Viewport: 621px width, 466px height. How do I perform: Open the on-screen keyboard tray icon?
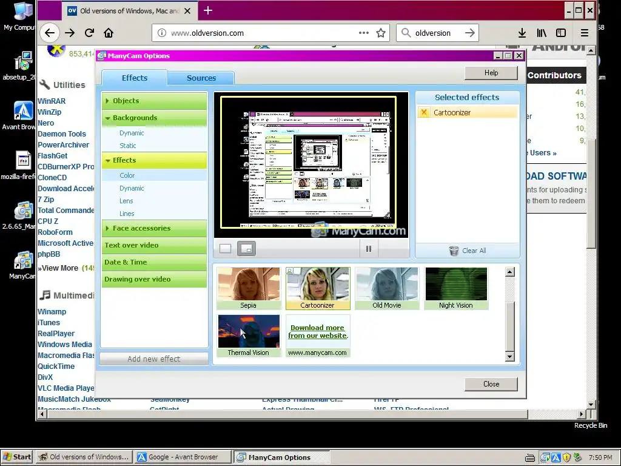tap(529, 458)
